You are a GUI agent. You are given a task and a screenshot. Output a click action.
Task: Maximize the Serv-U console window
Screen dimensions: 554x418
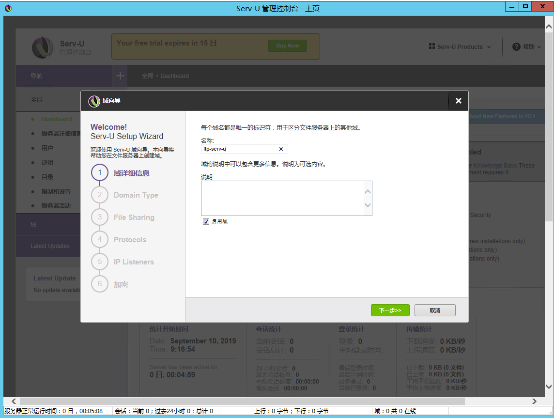tap(525, 7)
